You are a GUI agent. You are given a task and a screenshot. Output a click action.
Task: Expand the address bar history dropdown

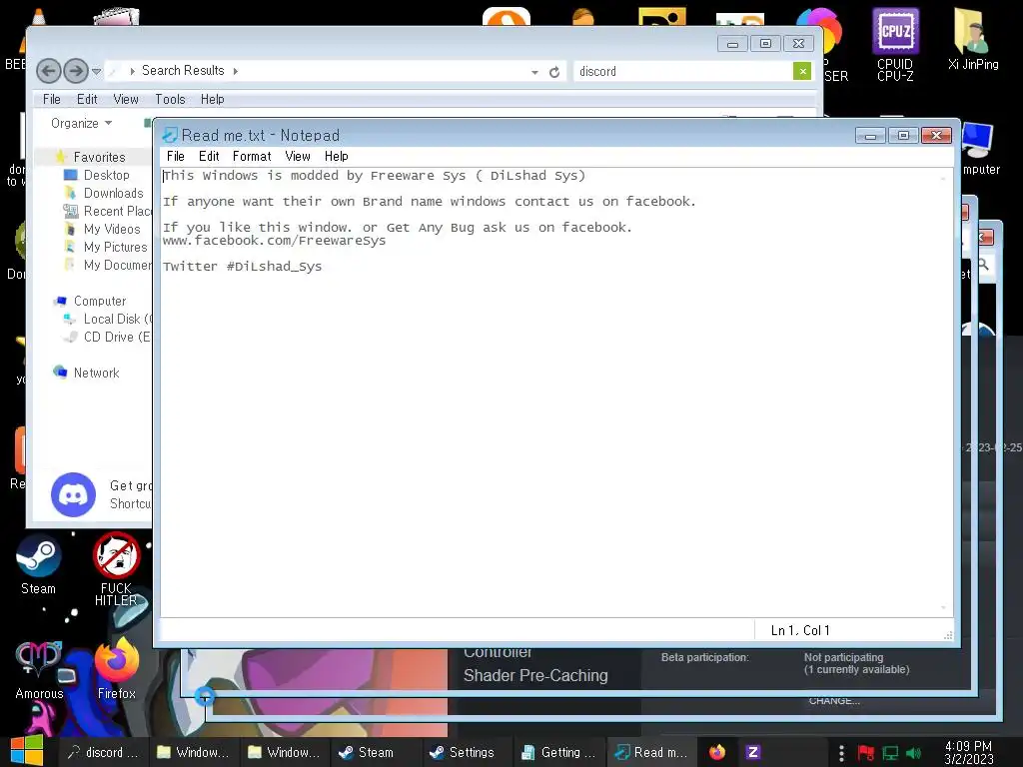tap(535, 72)
